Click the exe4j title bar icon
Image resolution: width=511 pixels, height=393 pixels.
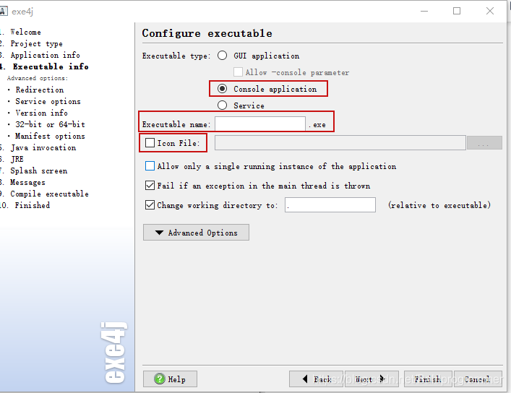pos(4,11)
